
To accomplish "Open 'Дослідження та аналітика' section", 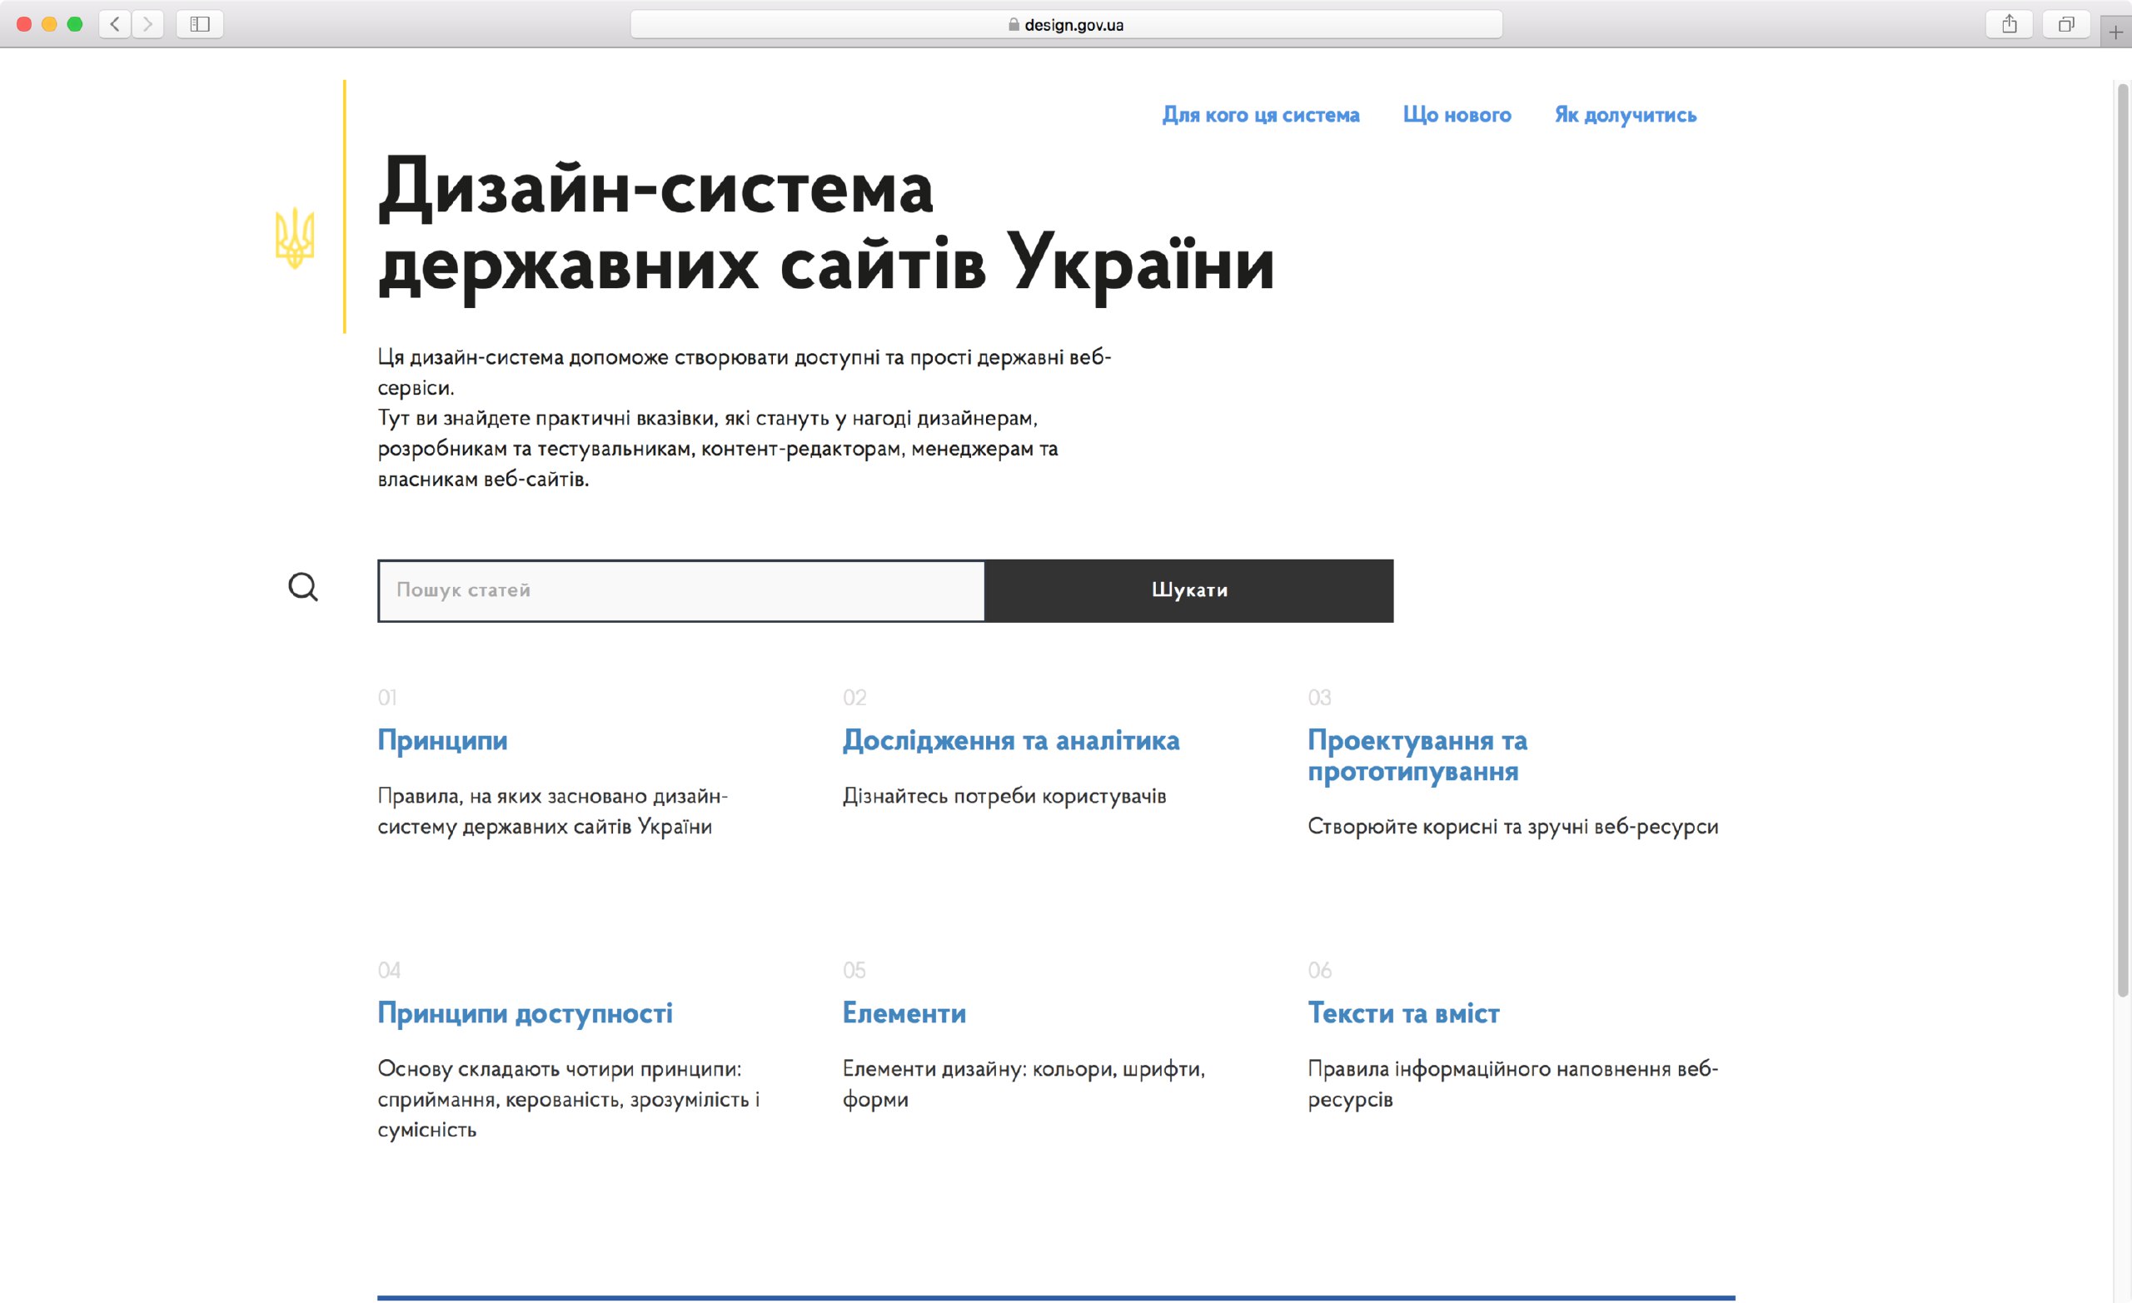I will [1011, 741].
